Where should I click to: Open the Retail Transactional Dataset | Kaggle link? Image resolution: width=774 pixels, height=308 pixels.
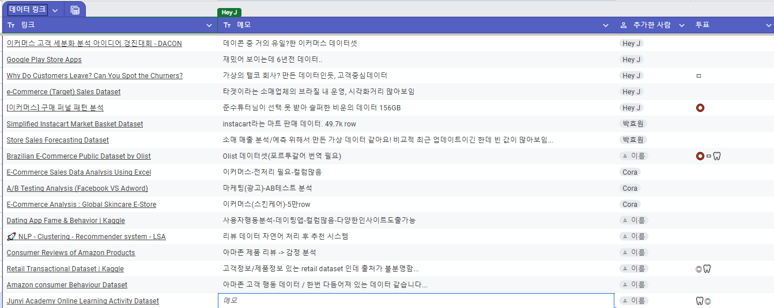pos(65,269)
